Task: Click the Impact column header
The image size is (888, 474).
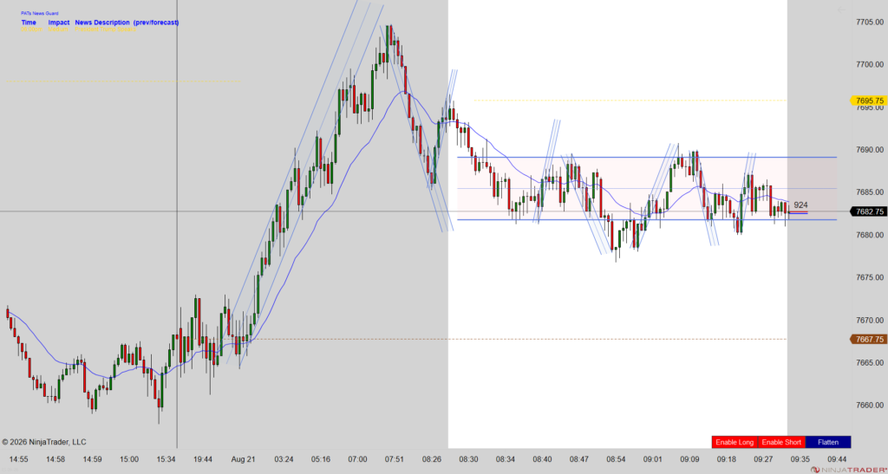Action: [x=59, y=23]
